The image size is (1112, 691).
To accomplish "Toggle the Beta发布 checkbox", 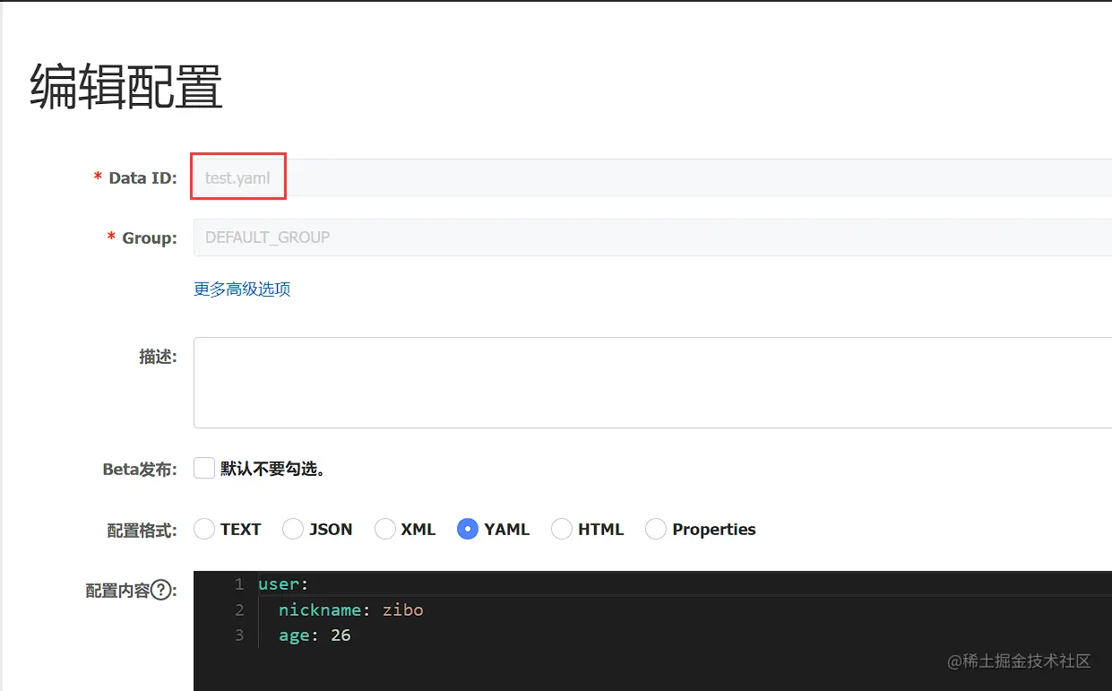I will click(204, 468).
